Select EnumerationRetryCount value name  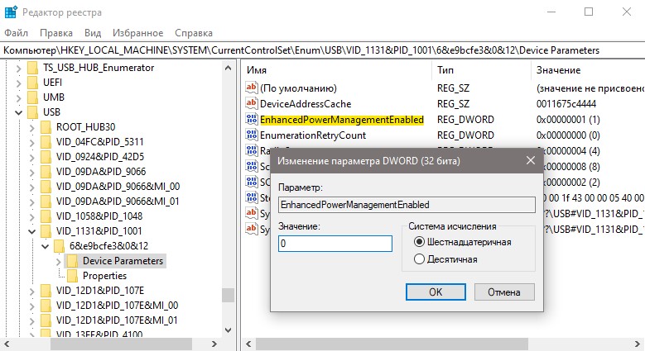pos(313,135)
